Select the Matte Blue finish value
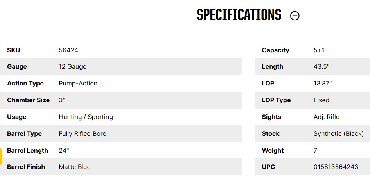Viewport: 370px width, 178px height. (75, 167)
